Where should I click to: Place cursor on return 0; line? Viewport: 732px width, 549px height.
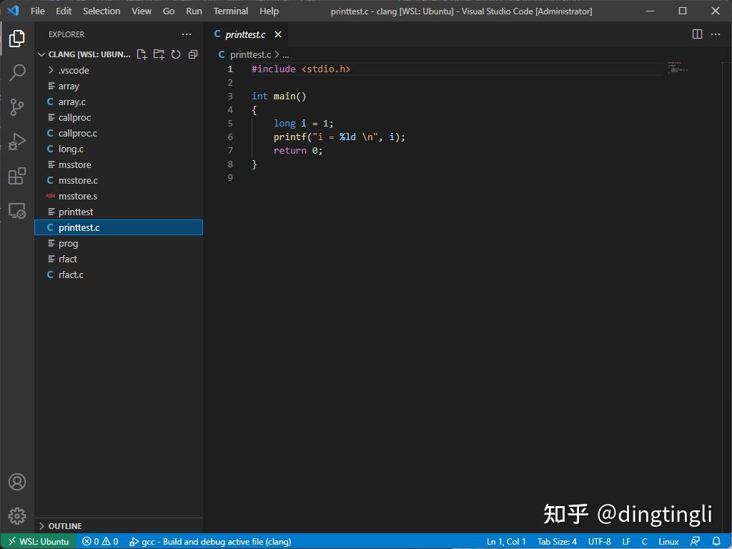298,151
